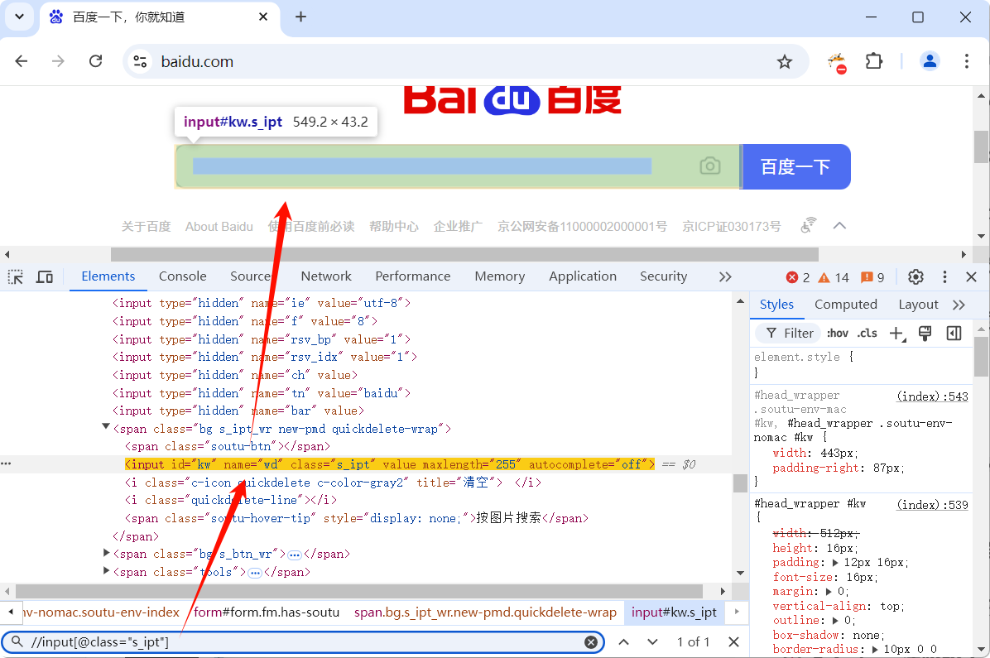Go back to previous page

(x=22, y=61)
